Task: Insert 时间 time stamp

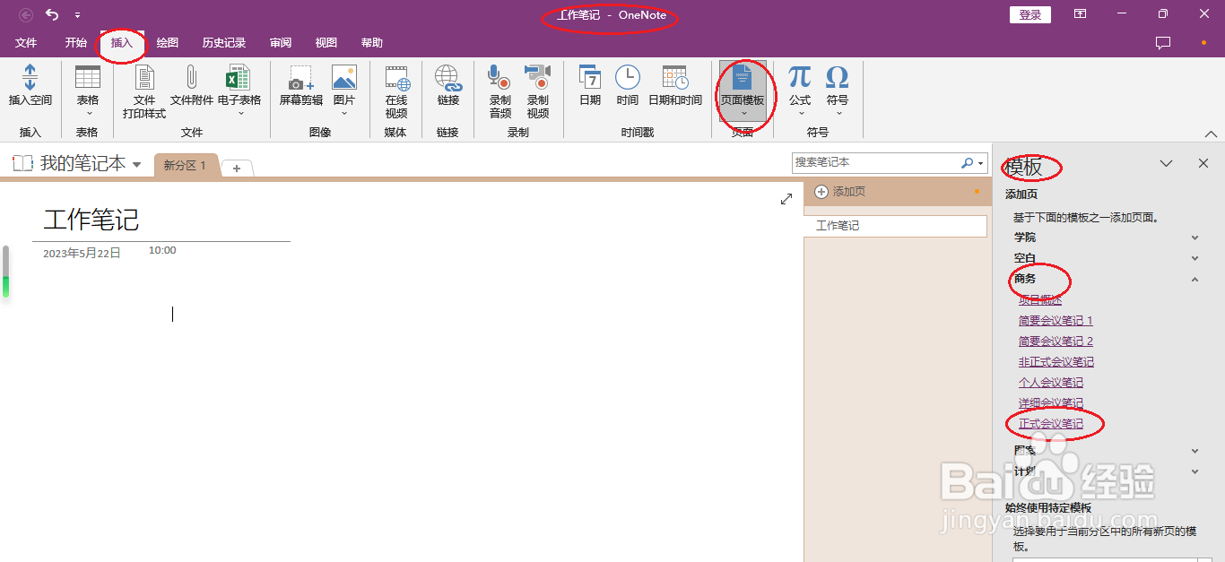Action: (x=628, y=86)
